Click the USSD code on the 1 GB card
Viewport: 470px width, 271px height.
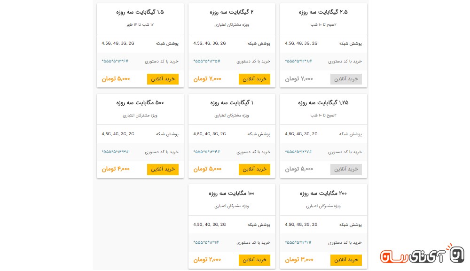pyautogui.click(x=206, y=152)
